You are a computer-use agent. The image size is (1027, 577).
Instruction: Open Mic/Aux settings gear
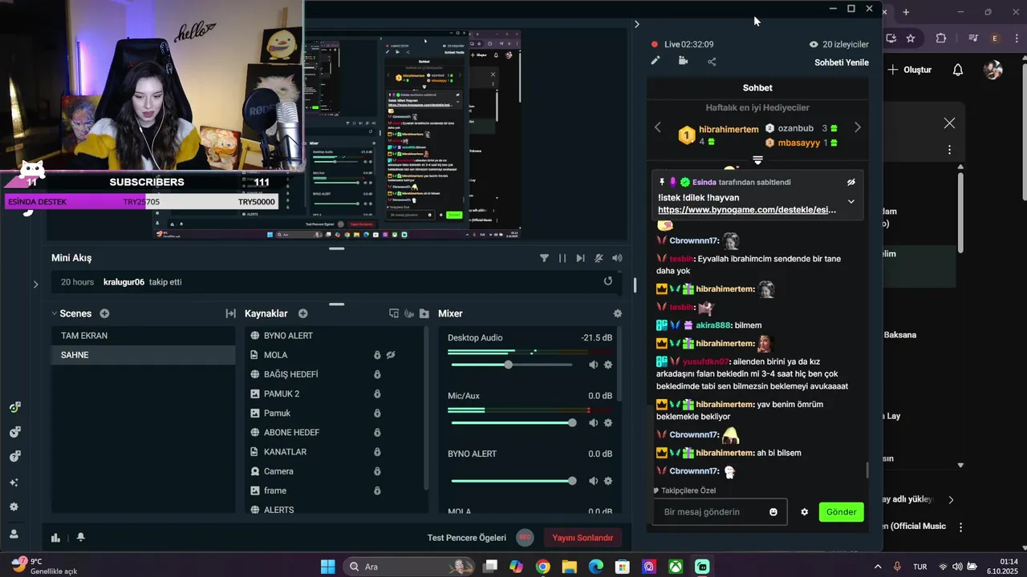[x=608, y=422]
